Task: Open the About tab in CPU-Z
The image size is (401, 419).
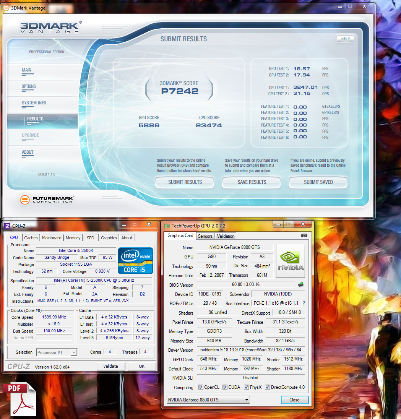Action: (x=127, y=238)
